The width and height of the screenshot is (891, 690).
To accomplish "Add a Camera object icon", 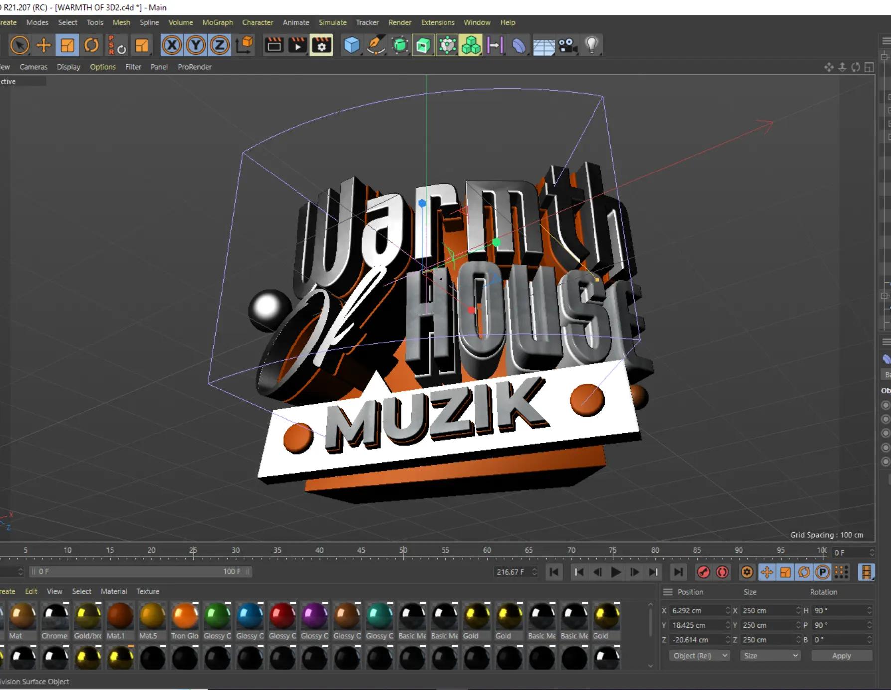I will [568, 45].
